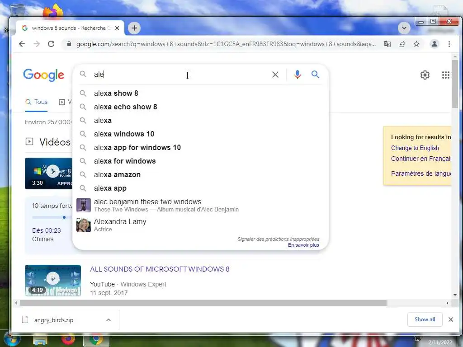
Task: Play the 3:30 Windows 8 video
Action: tap(49, 173)
